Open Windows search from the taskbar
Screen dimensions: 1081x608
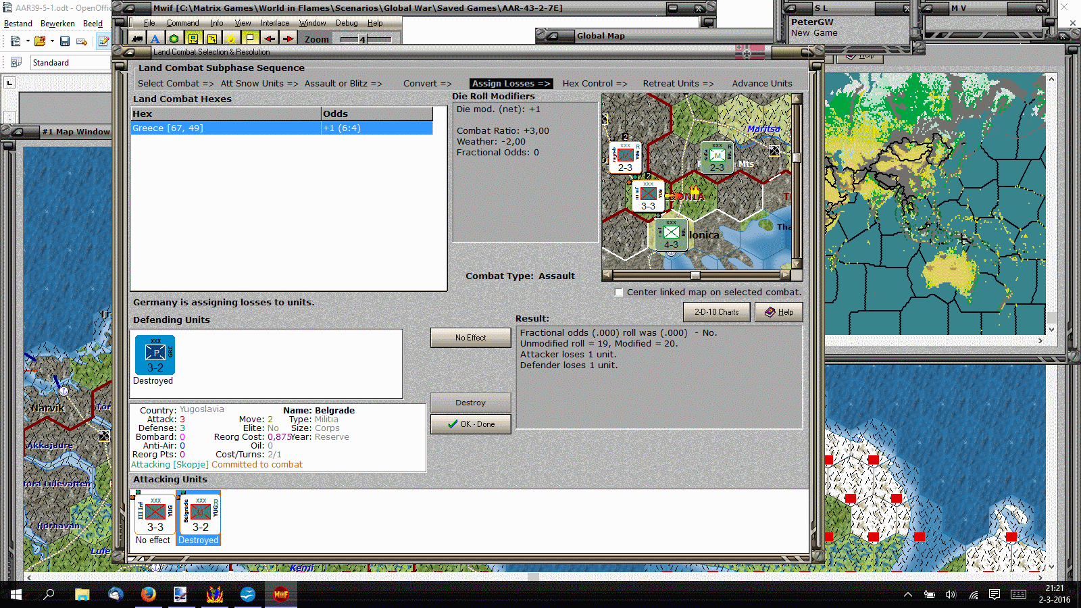click(49, 594)
